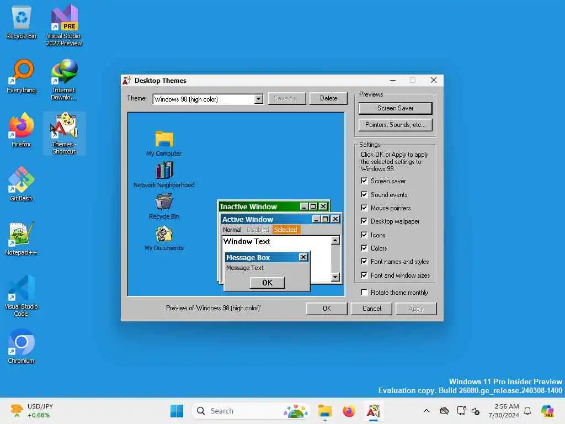
Task: Open the Copilot preview taskbar icon
Action: pyautogui.click(x=547, y=411)
